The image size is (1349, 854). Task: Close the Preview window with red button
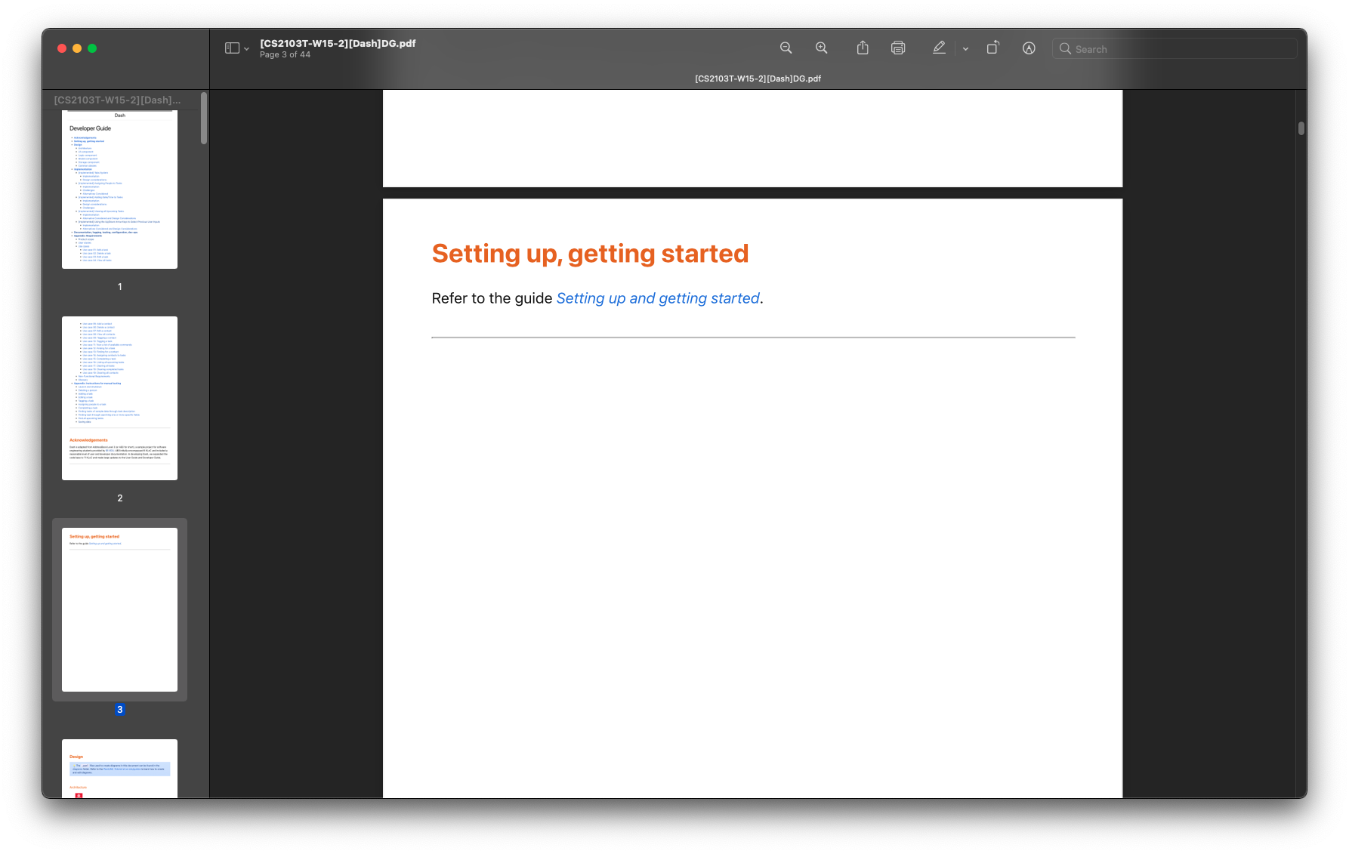tap(62, 48)
